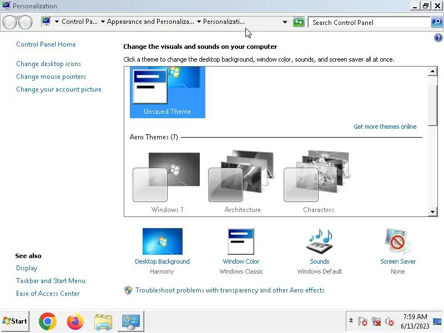Click the Control Panel breadcrumb
This screenshot has width=444, height=333.
(x=79, y=22)
